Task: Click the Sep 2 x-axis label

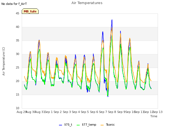Action: (x=58, y=112)
